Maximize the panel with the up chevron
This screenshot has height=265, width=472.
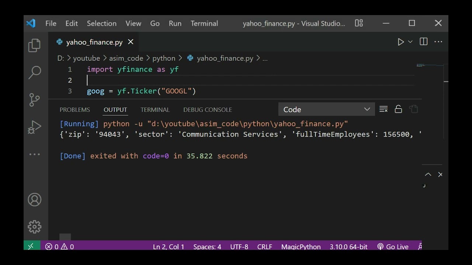tap(428, 174)
